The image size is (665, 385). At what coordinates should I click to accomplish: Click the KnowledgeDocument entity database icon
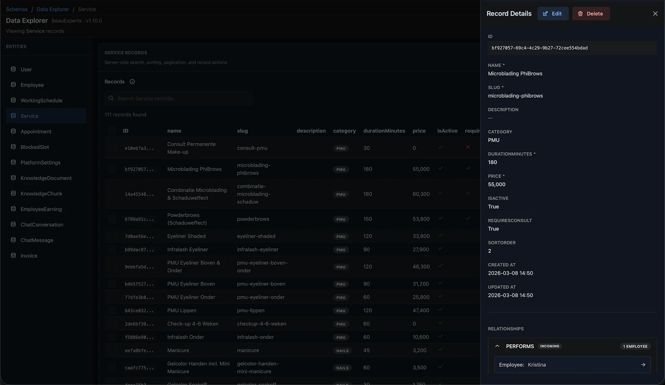pyautogui.click(x=13, y=178)
